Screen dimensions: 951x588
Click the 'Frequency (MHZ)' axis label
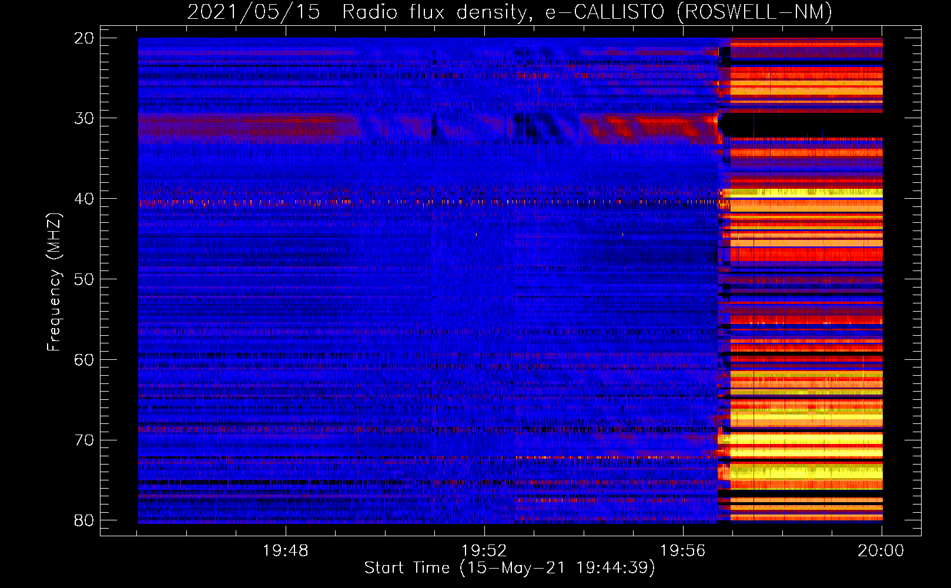(x=53, y=282)
